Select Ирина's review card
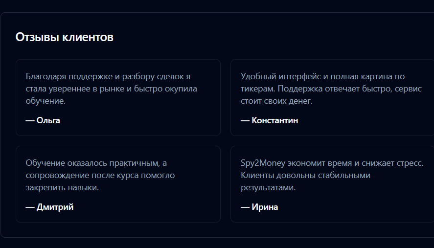Screen dimensions: 434x248 click(x=332, y=184)
